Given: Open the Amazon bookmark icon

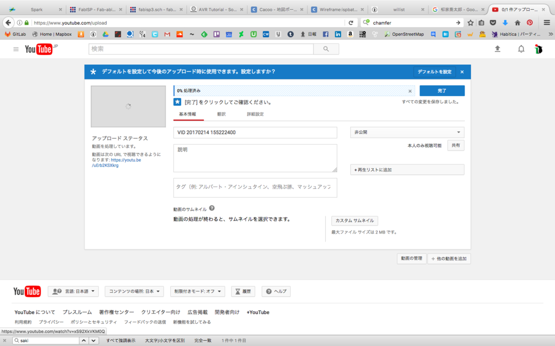Looking at the screenshot, I should point(350,34).
